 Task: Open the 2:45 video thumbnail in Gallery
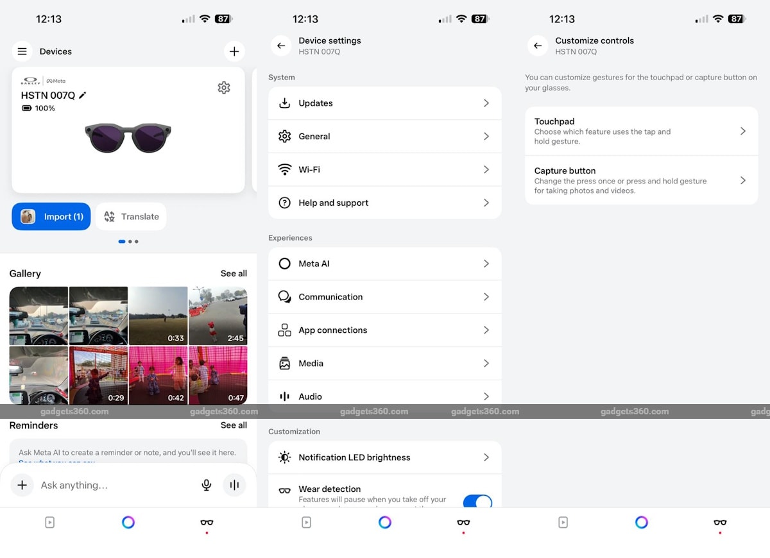(218, 316)
